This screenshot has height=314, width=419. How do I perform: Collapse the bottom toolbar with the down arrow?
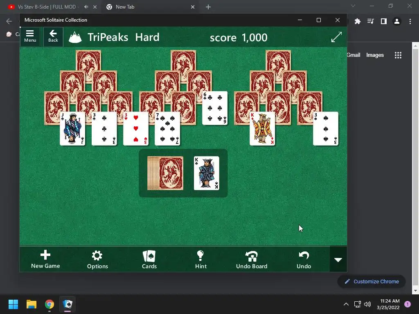pos(338,259)
